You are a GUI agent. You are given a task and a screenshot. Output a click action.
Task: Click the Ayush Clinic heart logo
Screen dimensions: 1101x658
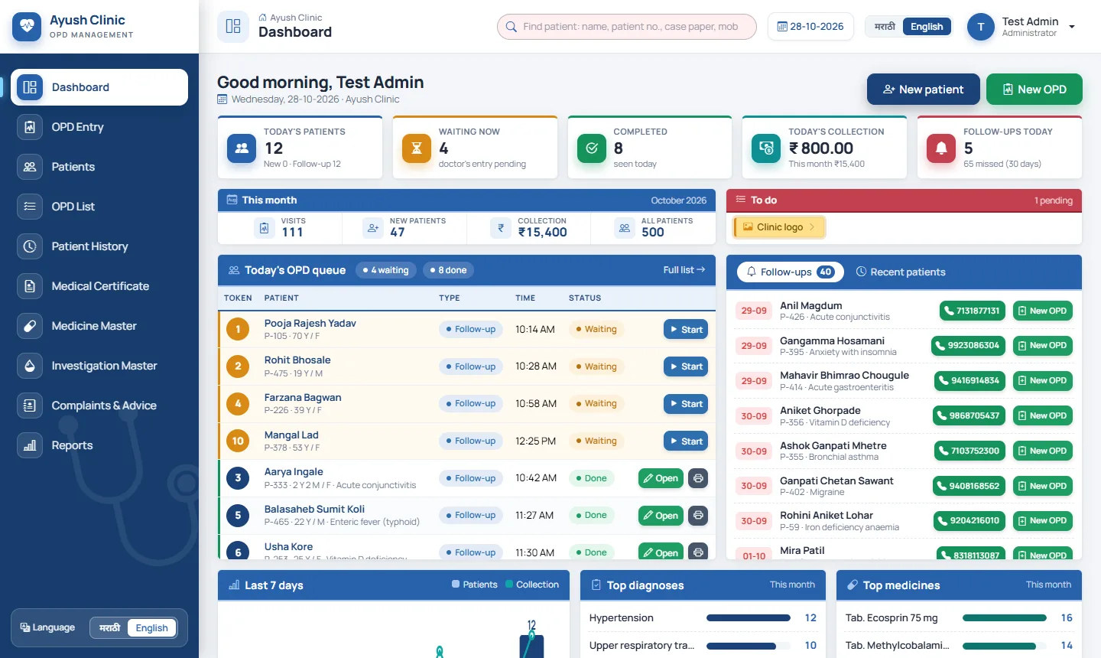27,26
